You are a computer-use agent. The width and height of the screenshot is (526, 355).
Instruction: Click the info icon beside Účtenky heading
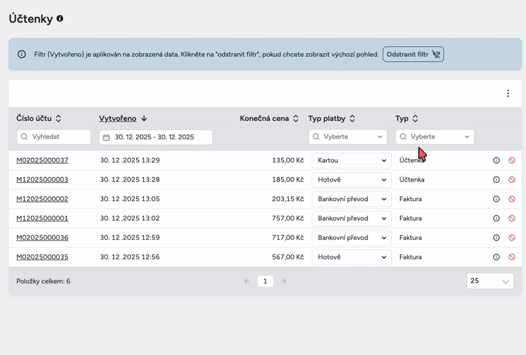60,19
